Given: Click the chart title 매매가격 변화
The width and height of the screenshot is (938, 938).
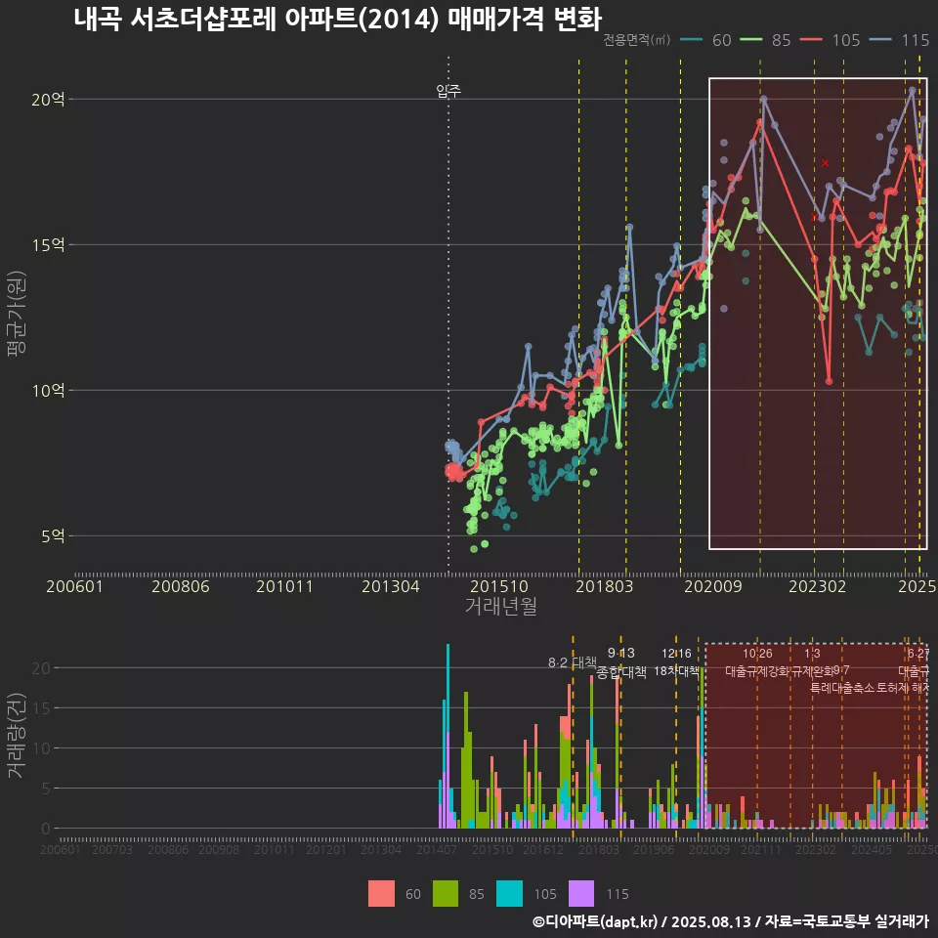Looking at the screenshot, I should (x=525, y=19).
